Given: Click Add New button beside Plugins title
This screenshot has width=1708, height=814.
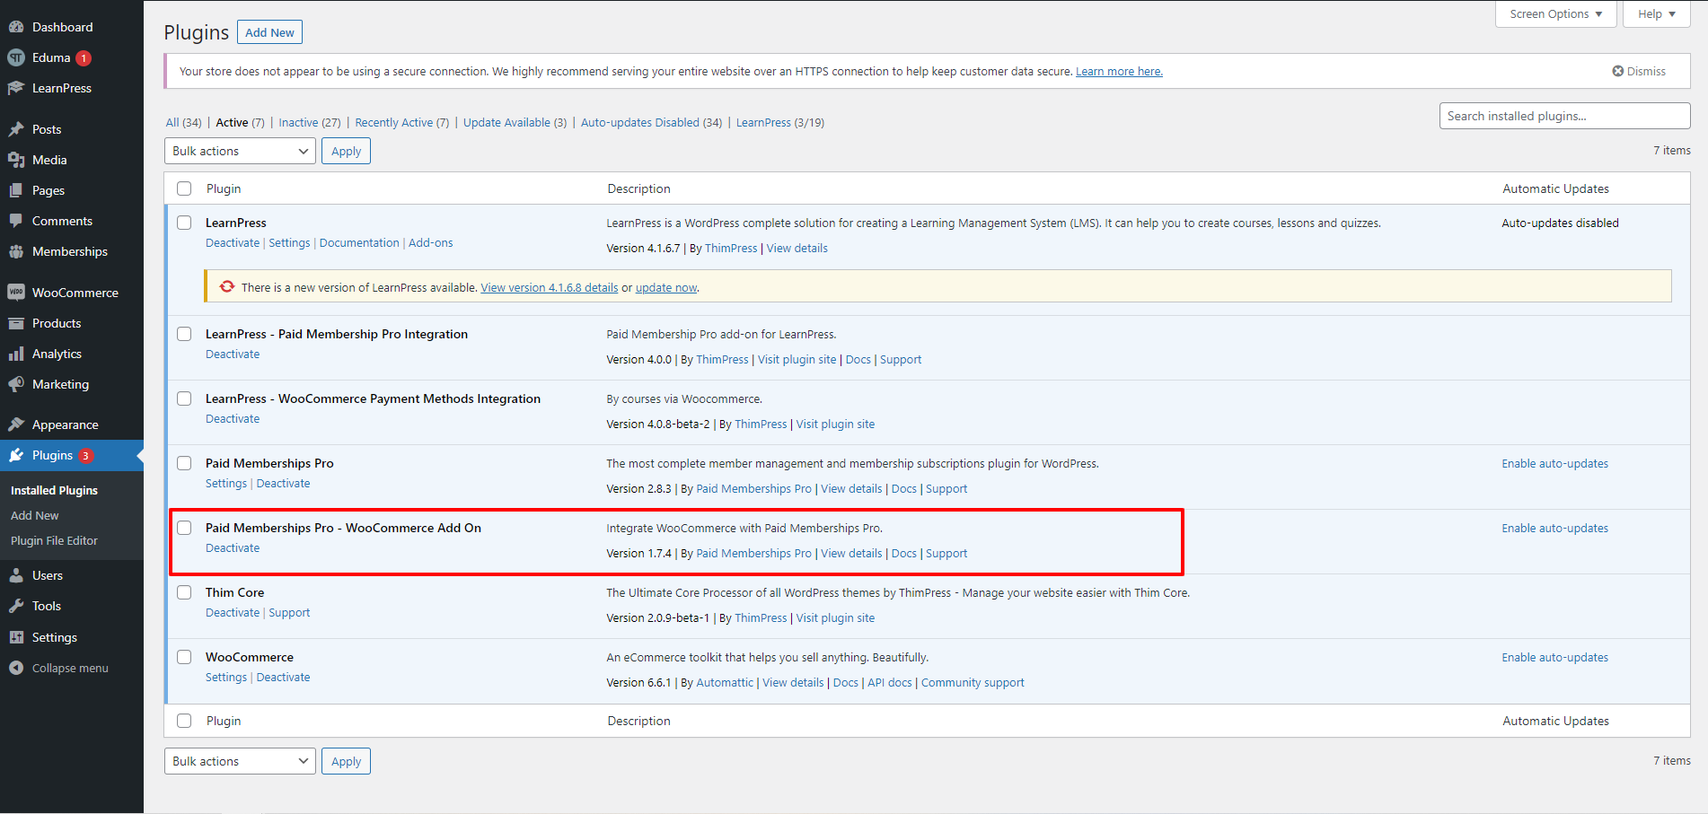Looking at the screenshot, I should pyautogui.click(x=269, y=32).
